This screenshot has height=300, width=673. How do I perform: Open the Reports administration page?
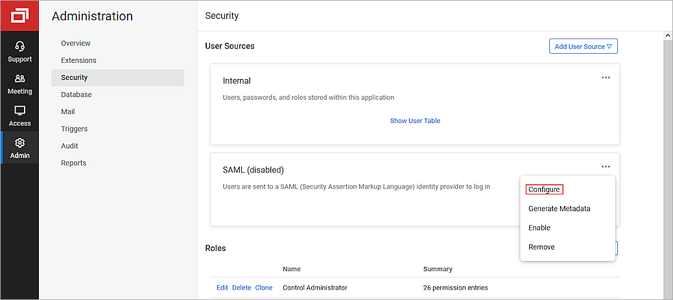tap(73, 163)
